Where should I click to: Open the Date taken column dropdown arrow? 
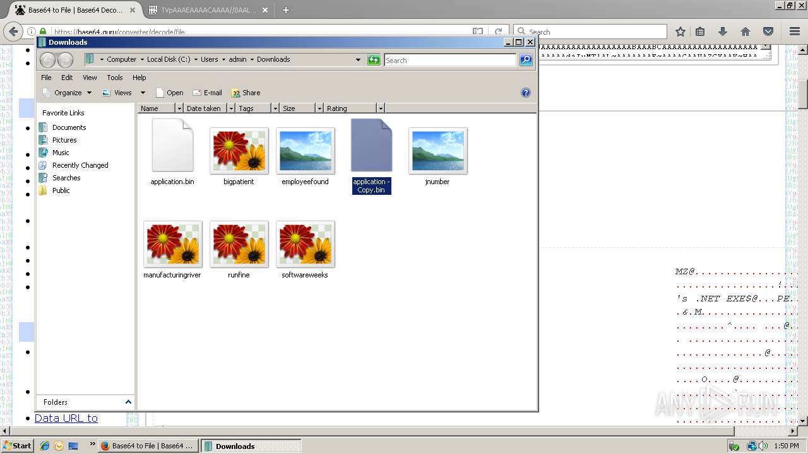click(231, 108)
